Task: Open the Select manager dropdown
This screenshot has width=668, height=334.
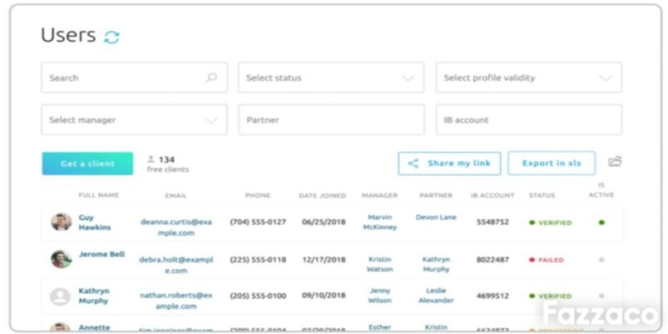Action: [134, 119]
